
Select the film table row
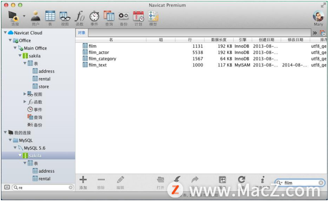[x=202, y=46]
